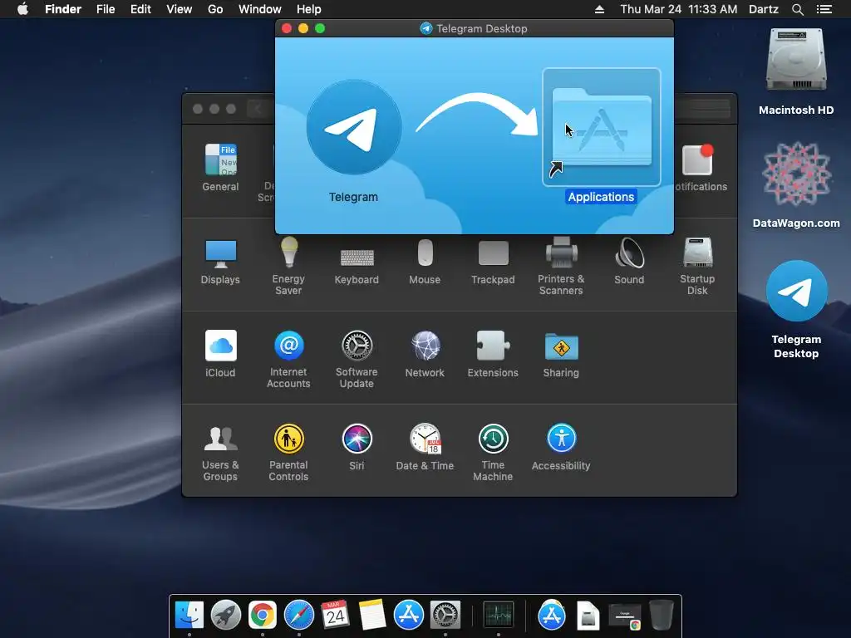Click the date and time in menu bar
The image size is (851, 638).
coord(679,9)
